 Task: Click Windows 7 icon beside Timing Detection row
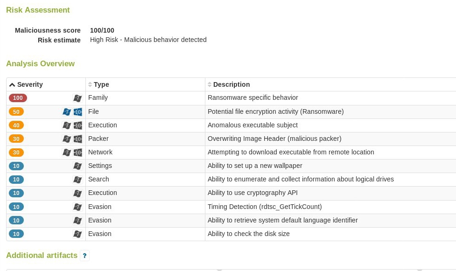77,207
